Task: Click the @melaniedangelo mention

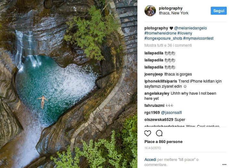Action: point(191,28)
